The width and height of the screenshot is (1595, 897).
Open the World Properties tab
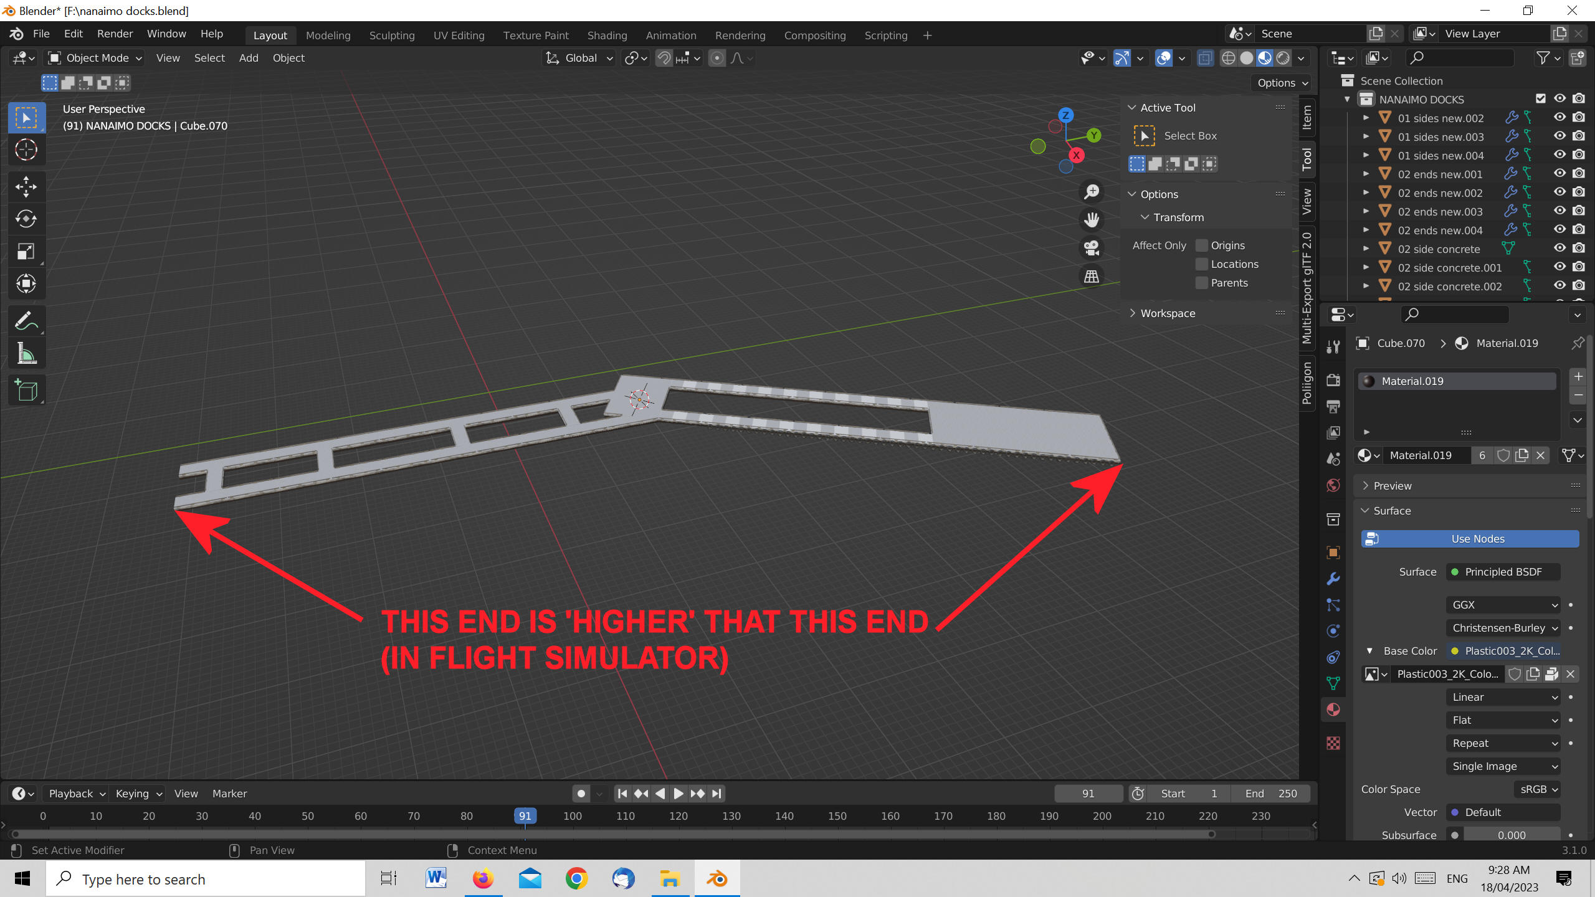tap(1333, 485)
